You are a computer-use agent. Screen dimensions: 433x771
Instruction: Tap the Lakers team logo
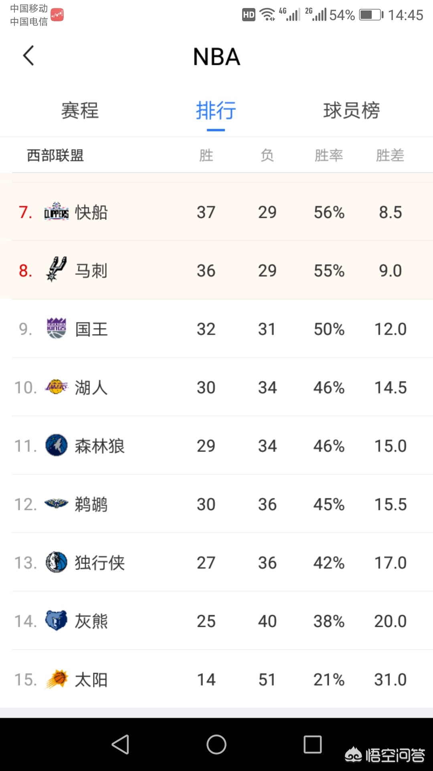tap(56, 387)
